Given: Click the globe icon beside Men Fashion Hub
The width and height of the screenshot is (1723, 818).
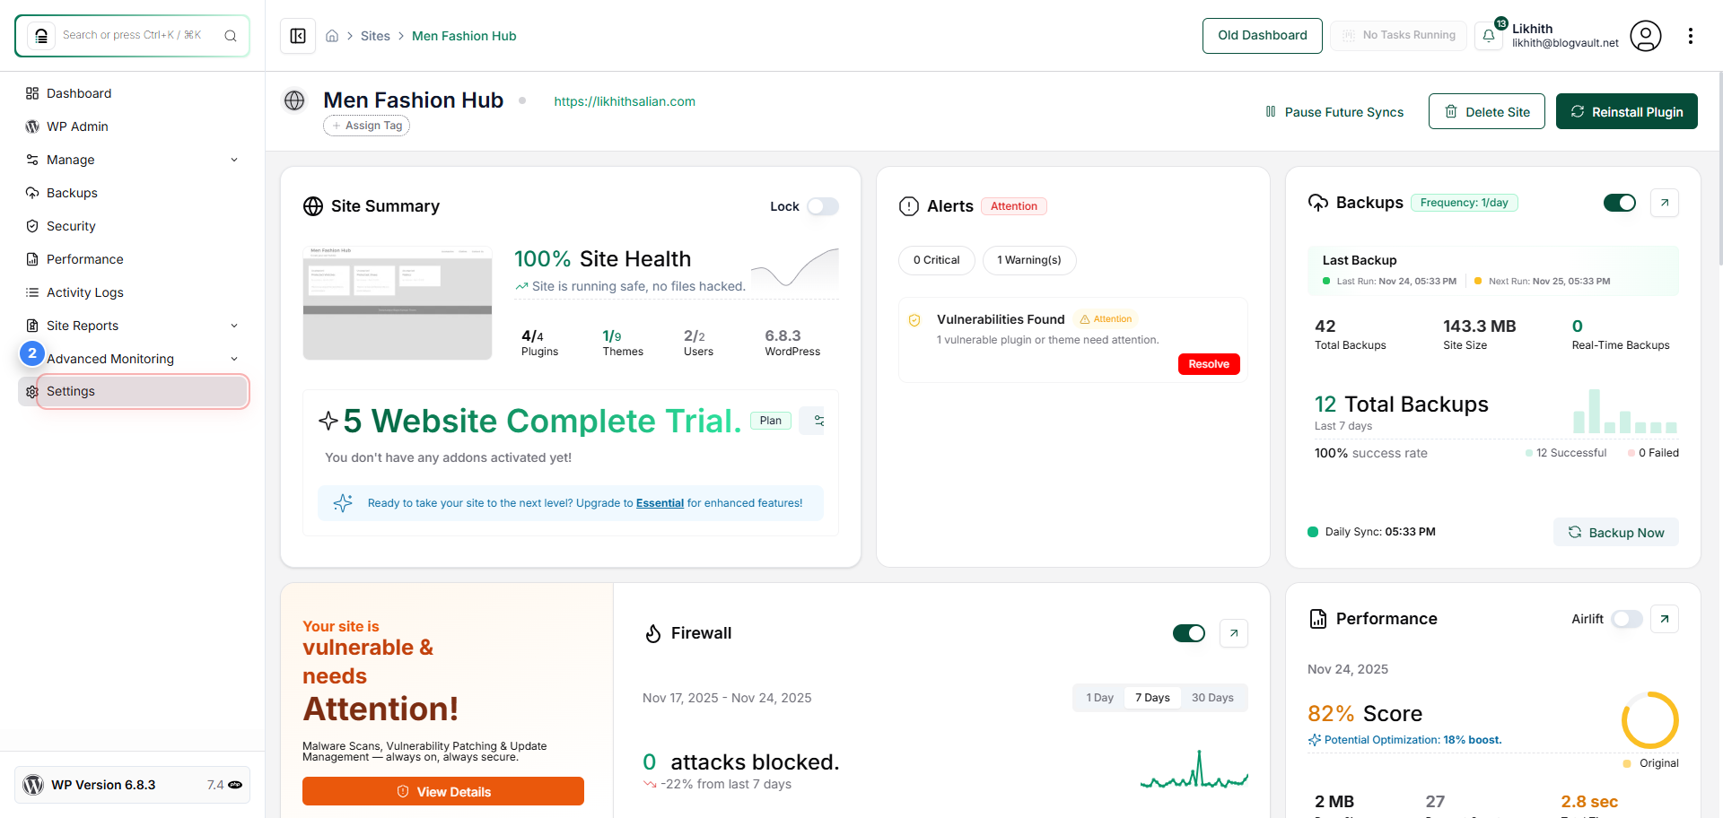Looking at the screenshot, I should point(294,100).
